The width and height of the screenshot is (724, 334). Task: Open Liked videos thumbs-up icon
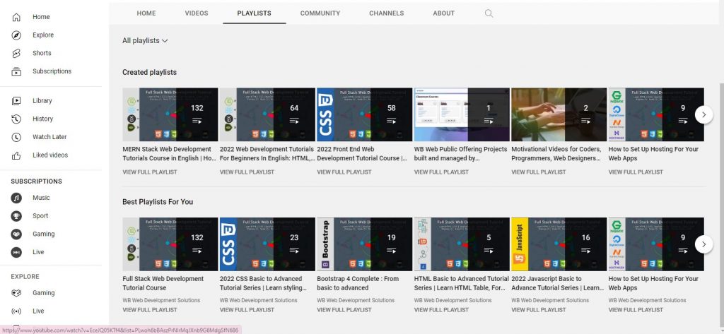16,155
